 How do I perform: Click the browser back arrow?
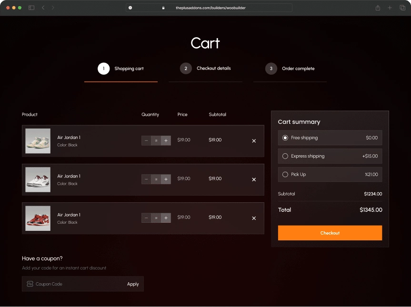(42, 8)
